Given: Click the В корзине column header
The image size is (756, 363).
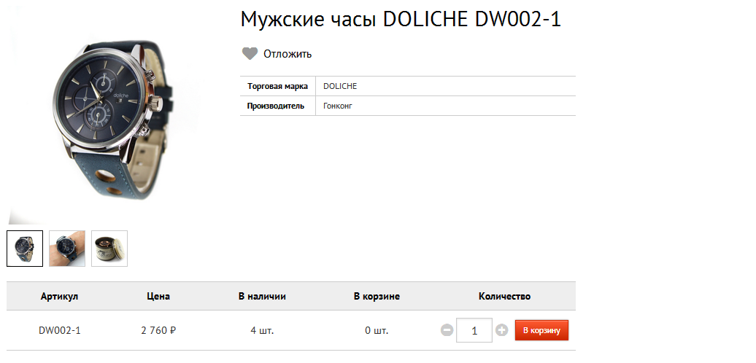Looking at the screenshot, I should 377,296.
